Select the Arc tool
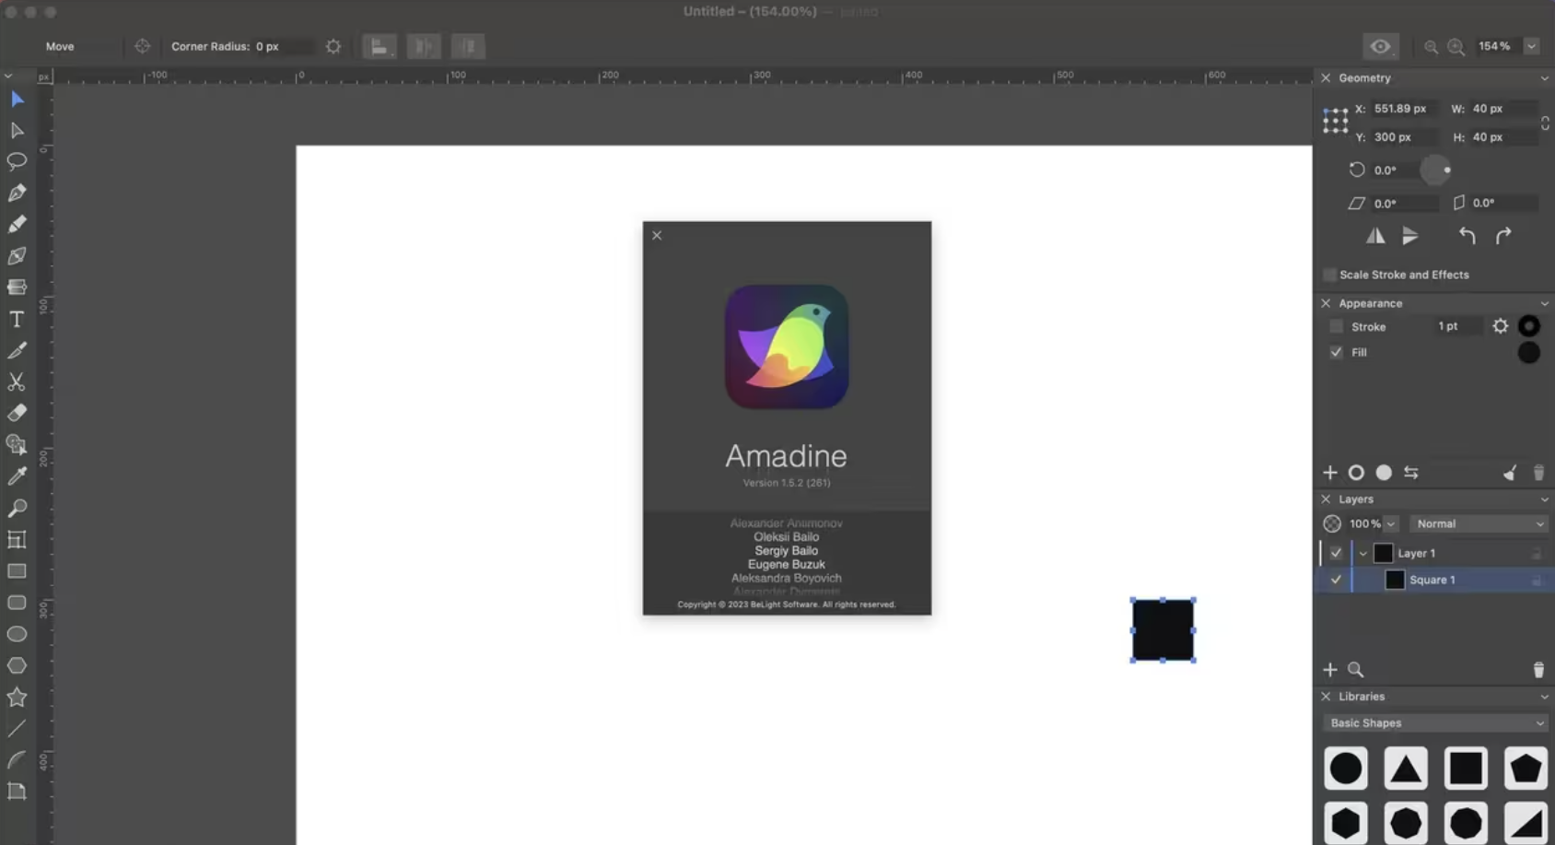1555x845 pixels. (x=17, y=760)
